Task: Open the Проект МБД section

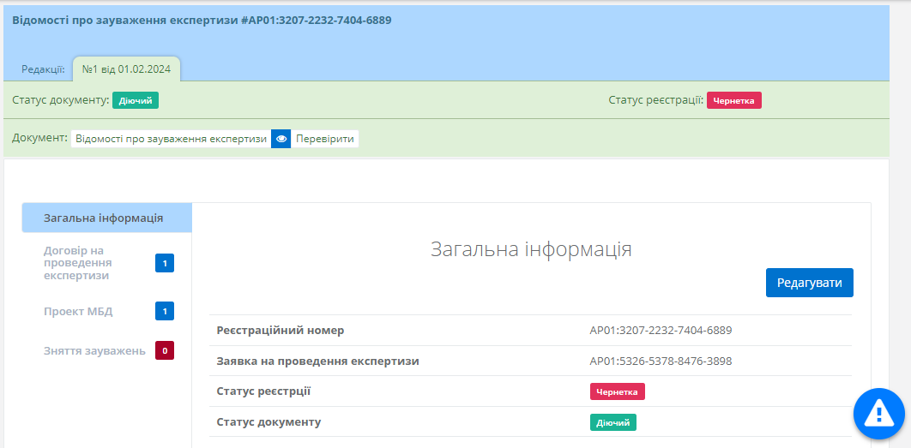Action: point(78,311)
